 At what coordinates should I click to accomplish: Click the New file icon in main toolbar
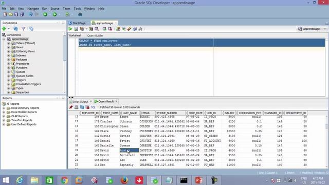[5, 14]
